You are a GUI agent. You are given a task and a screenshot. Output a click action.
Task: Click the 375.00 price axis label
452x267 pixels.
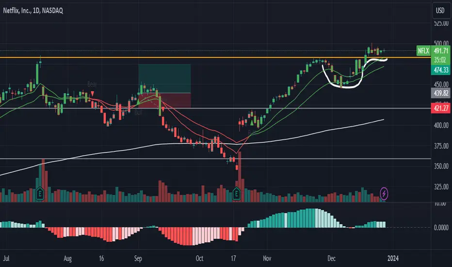441,146
